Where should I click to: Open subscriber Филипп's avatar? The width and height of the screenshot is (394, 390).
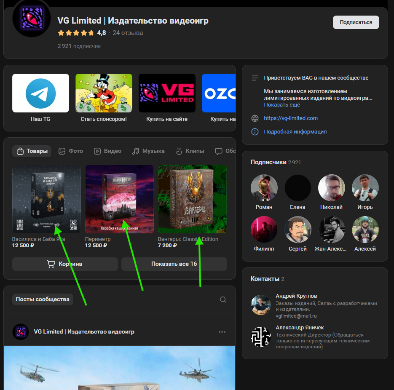coord(264,230)
